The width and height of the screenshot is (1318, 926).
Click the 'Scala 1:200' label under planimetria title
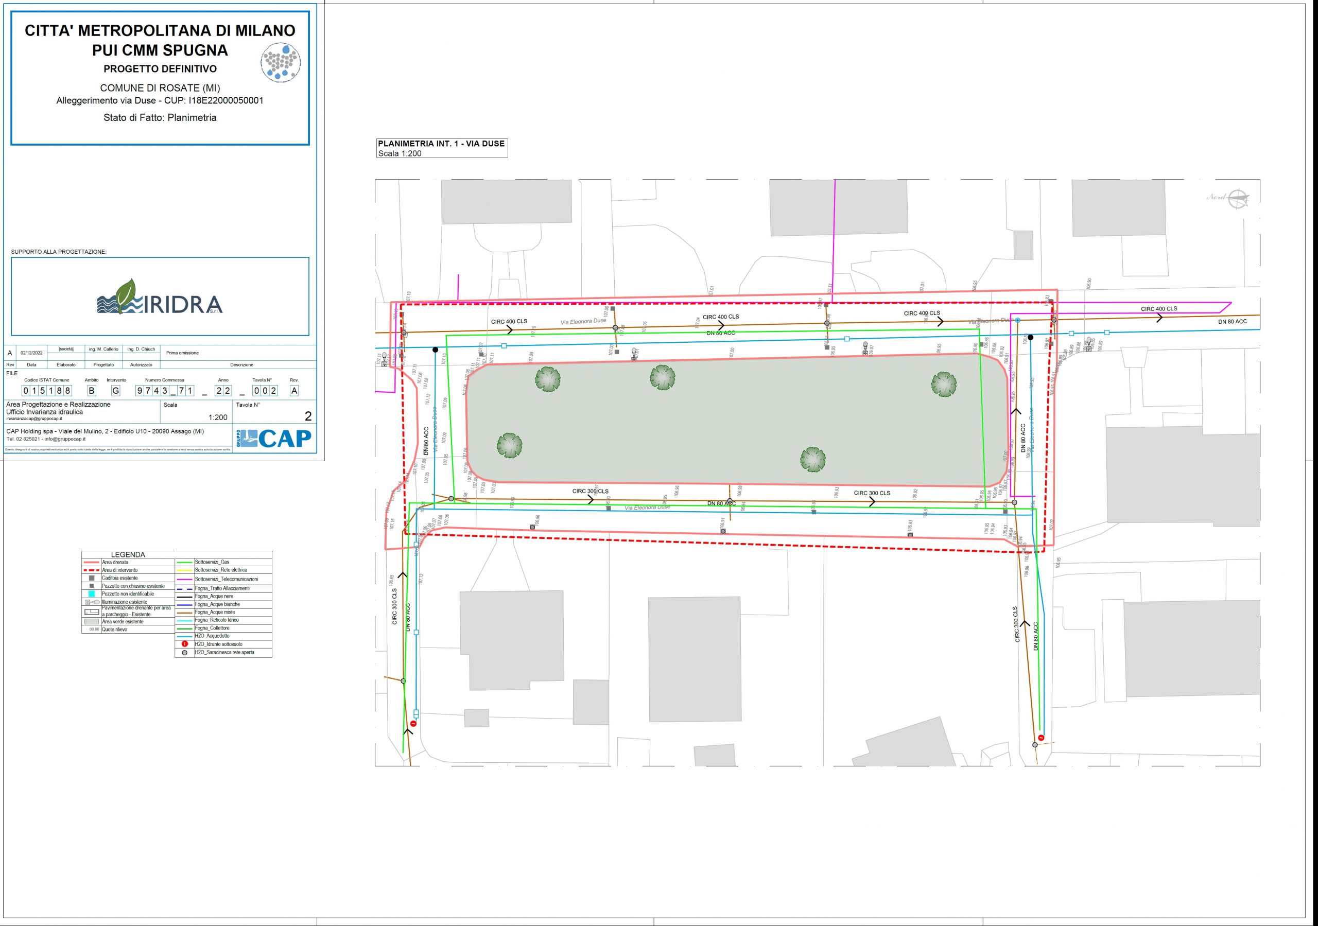[400, 154]
